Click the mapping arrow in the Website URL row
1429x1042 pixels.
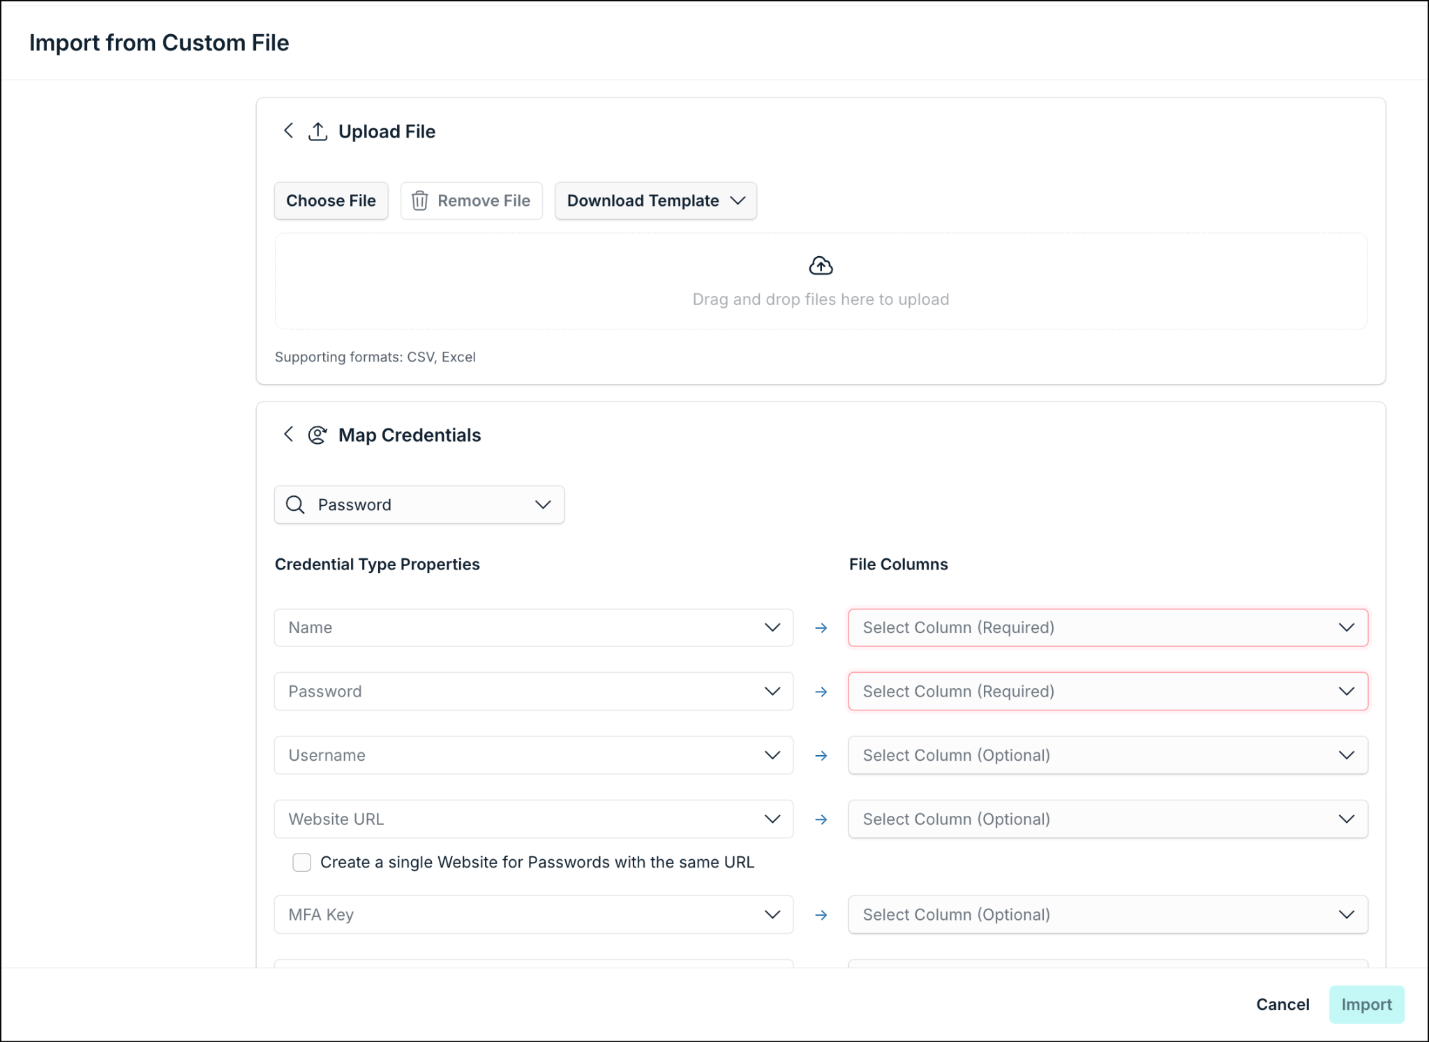pos(821,819)
